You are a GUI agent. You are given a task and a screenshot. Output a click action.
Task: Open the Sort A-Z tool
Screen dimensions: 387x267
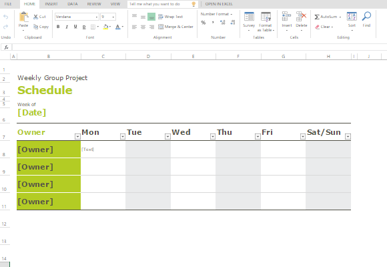[x=352, y=17]
